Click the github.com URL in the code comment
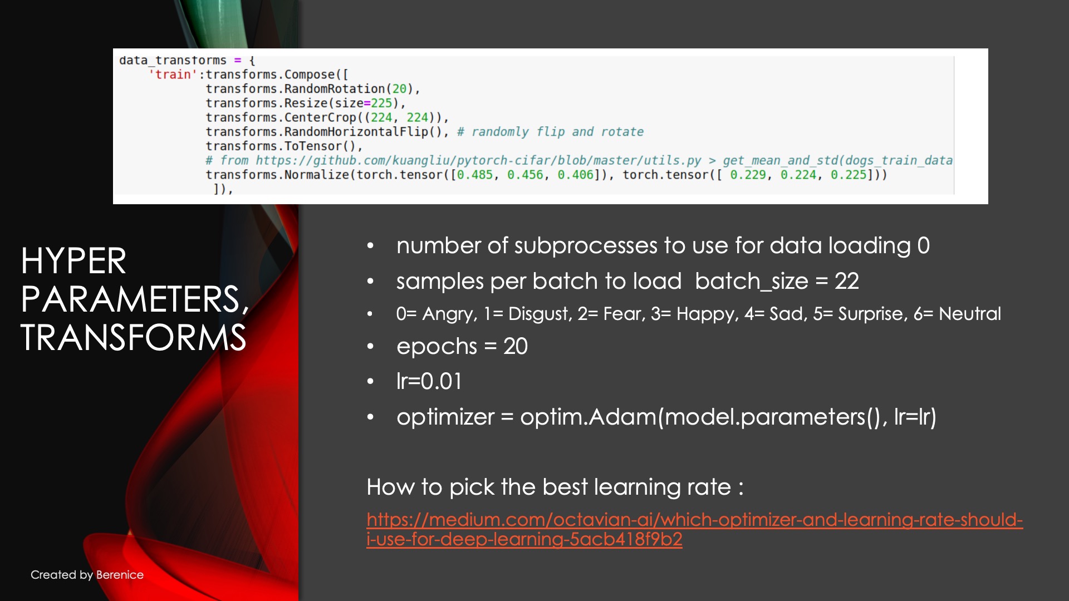The image size is (1069, 601). coord(478,161)
